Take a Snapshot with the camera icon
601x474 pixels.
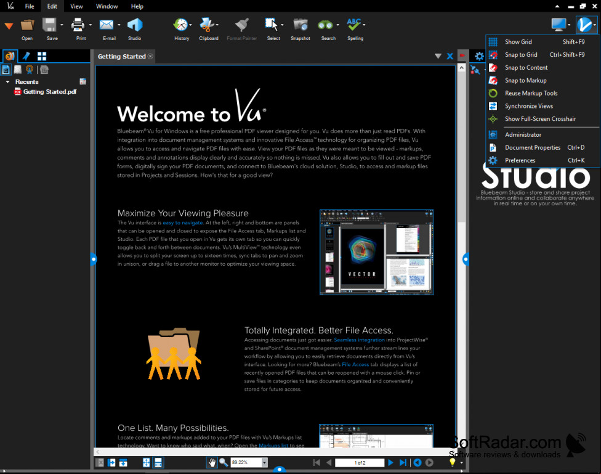click(x=300, y=25)
